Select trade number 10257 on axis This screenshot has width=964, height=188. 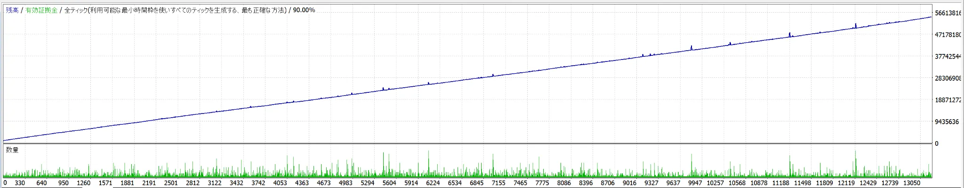715,183
